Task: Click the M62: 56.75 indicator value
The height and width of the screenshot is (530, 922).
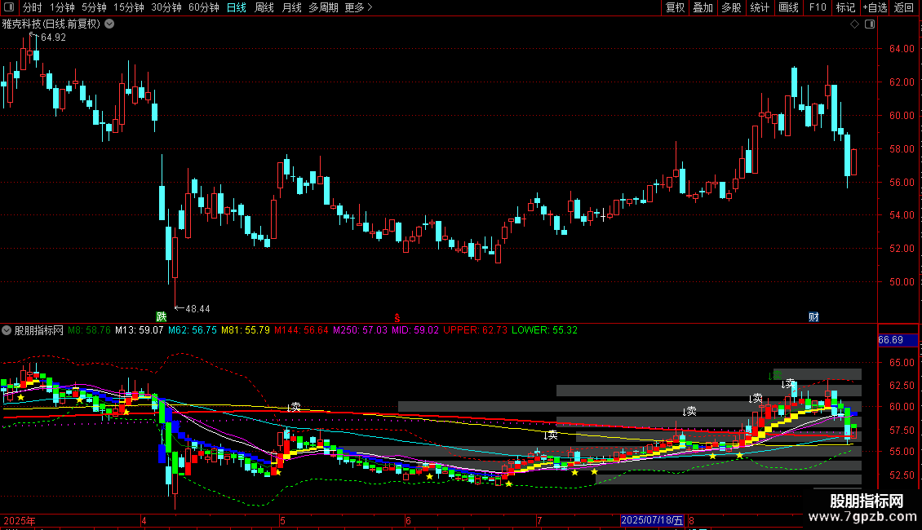Action: pyautogui.click(x=193, y=330)
